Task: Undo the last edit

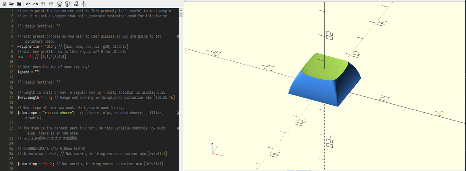Action: click(29, 4)
